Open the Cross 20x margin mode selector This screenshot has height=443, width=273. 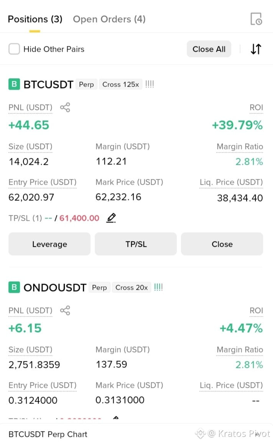[x=132, y=288]
